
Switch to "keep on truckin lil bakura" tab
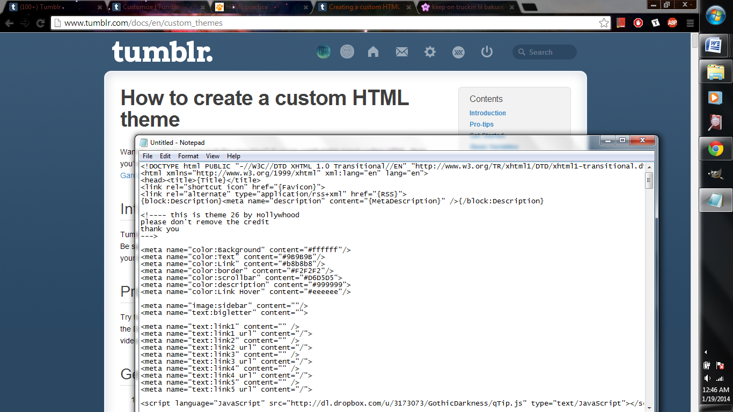(x=467, y=7)
